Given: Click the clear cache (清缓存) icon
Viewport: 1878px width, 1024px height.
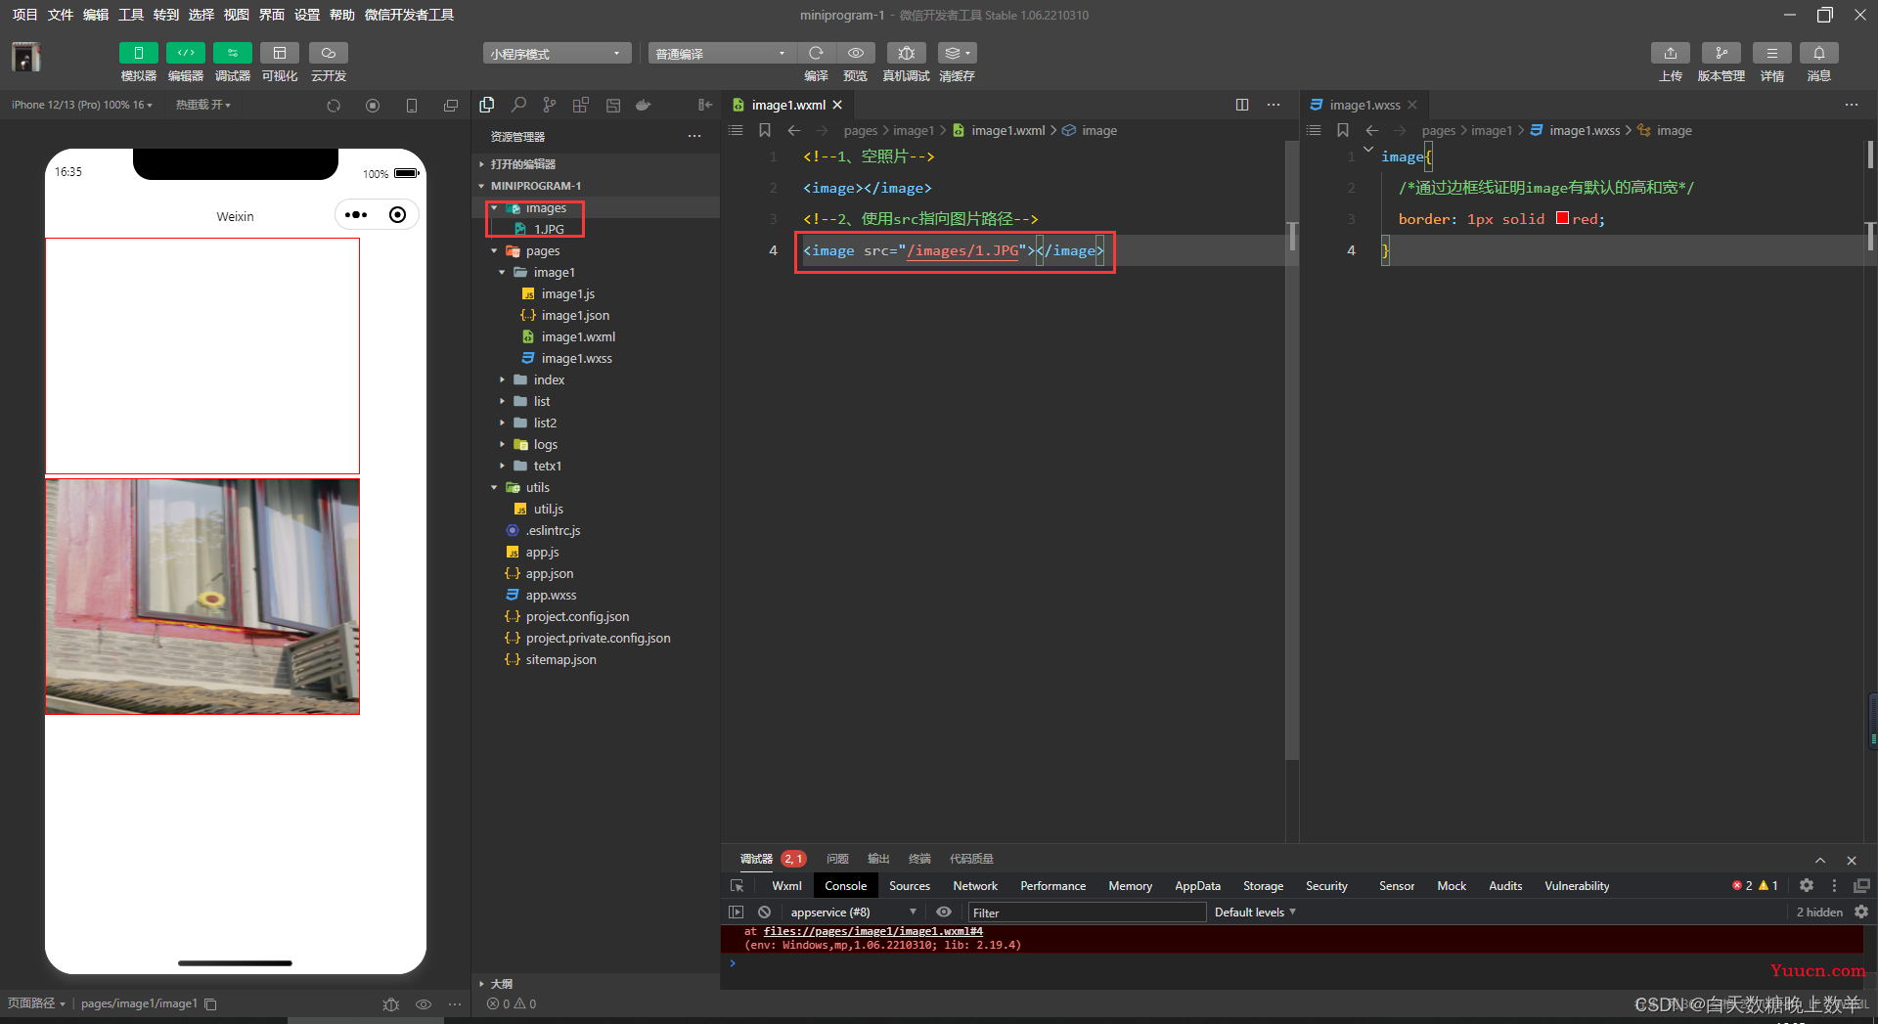Looking at the screenshot, I should (x=957, y=53).
